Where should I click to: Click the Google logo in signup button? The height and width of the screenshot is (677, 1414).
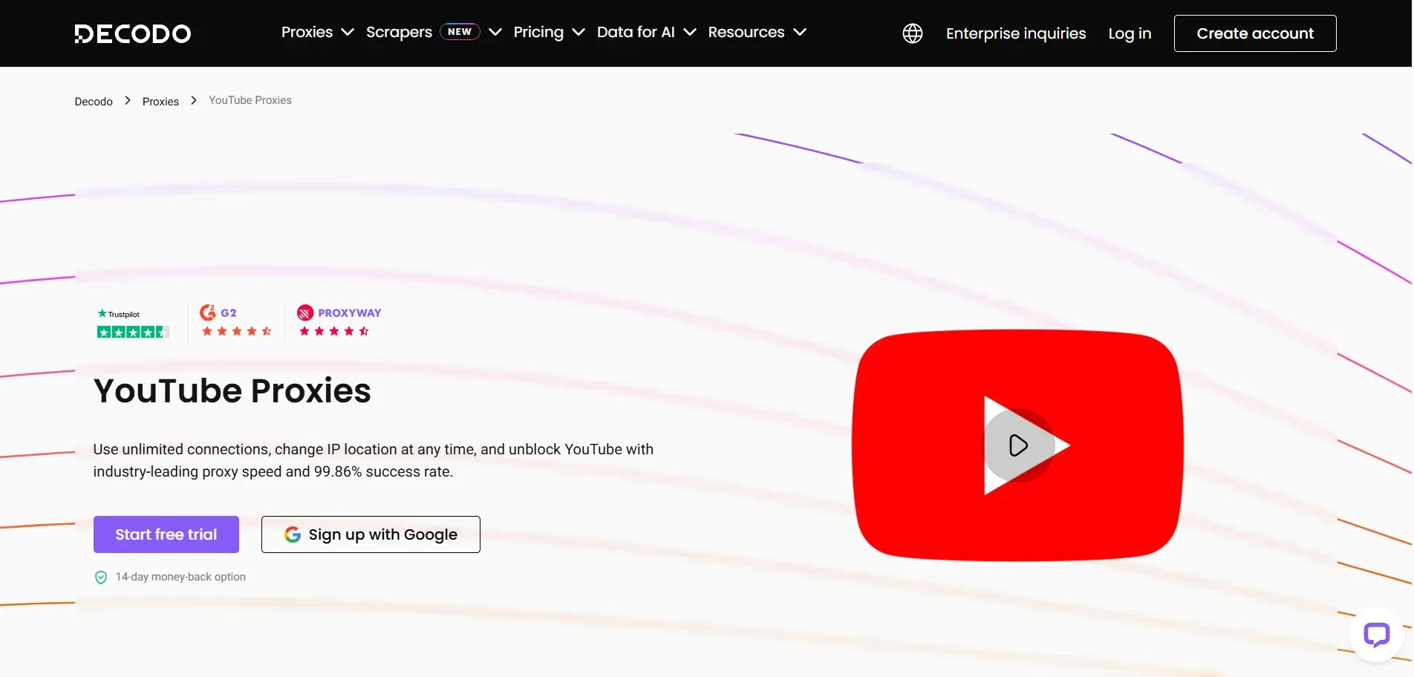[293, 534]
